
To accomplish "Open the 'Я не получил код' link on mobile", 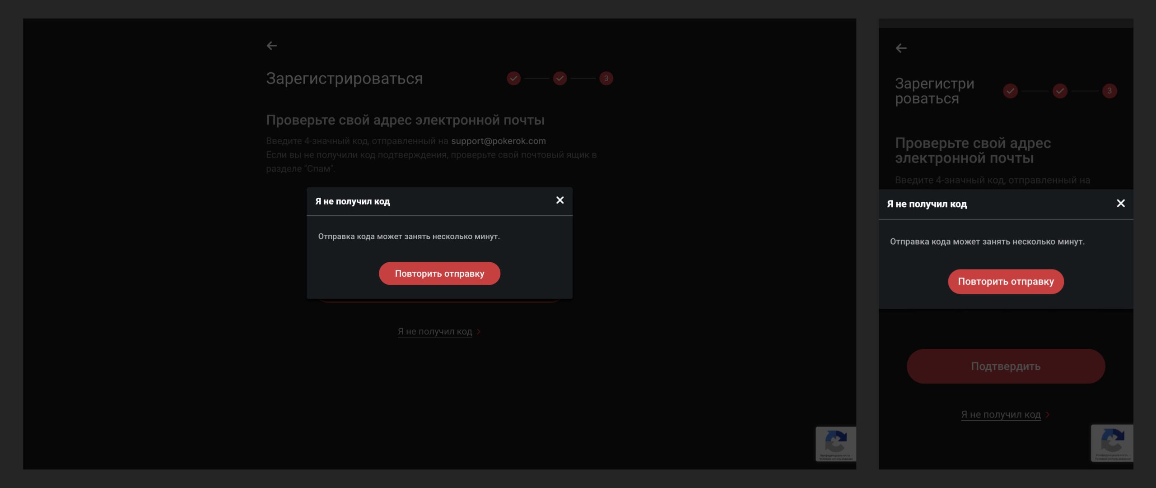I will pyautogui.click(x=1001, y=414).
